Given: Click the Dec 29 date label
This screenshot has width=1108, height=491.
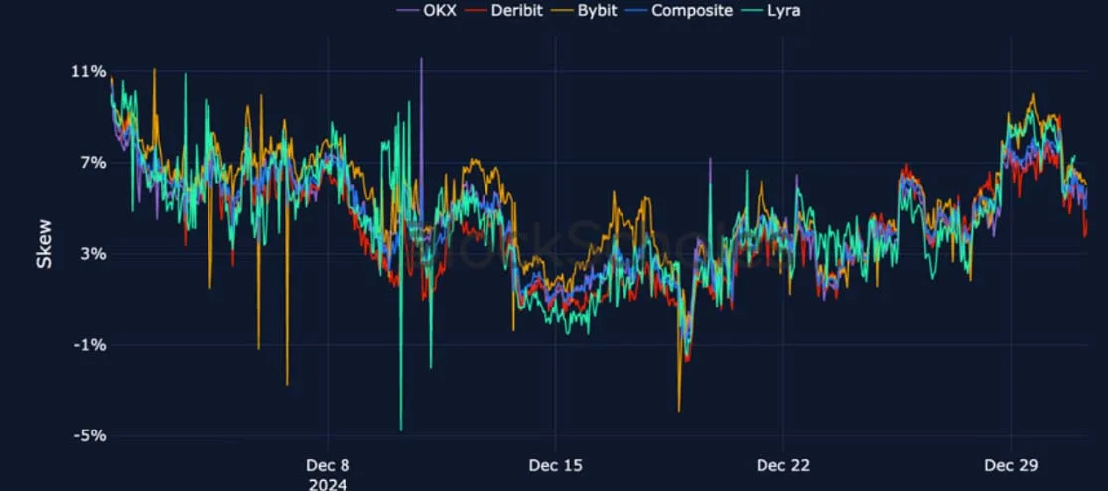Looking at the screenshot, I should [x=1011, y=465].
